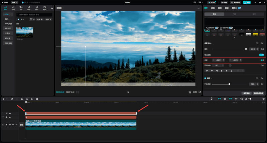The height and width of the screenshot is (143, 267).
Task: Toggle main track magnet in timeline toolbar
Action: point(219,99)
